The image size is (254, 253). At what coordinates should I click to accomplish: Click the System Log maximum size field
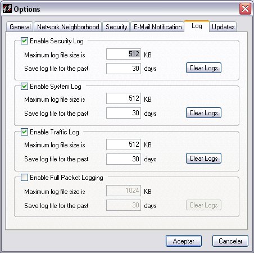click(x=124, y=98)
